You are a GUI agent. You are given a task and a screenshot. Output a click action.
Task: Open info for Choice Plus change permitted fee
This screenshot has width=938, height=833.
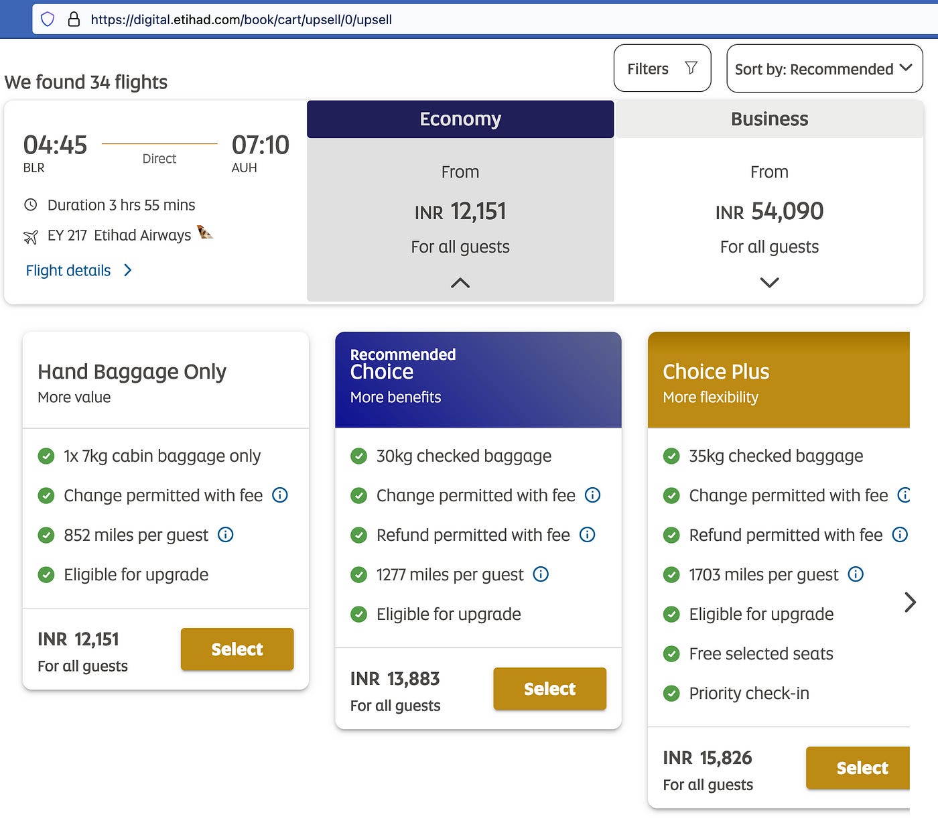904,495
